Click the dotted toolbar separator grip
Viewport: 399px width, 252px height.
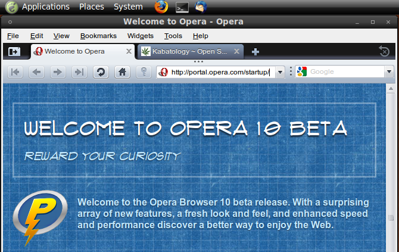(x=291, y=71)
